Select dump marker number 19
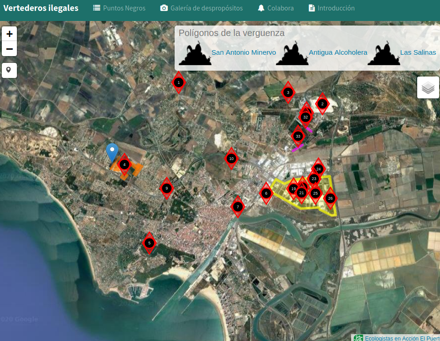Viewport: 440px width, 341px height. click(293, 189)
